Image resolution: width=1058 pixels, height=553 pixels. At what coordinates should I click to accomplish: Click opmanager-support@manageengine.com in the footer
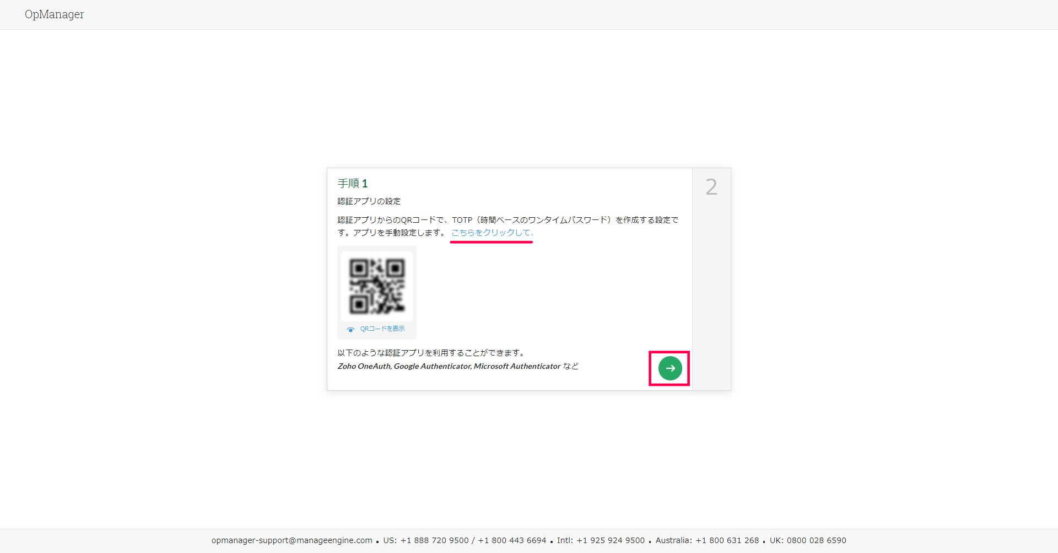[x=292, y=540]
